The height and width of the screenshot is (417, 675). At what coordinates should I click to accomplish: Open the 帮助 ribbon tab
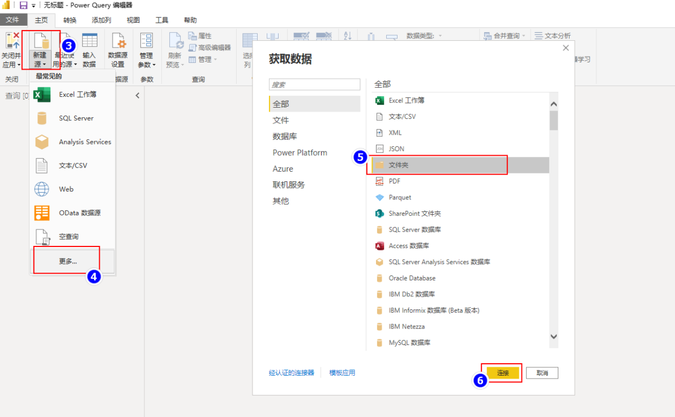coord(190,20)
